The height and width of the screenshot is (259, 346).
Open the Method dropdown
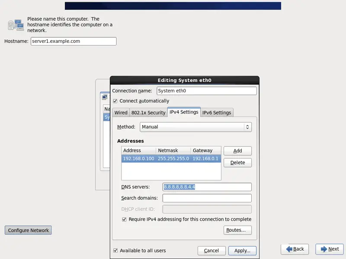click(195, 127)
